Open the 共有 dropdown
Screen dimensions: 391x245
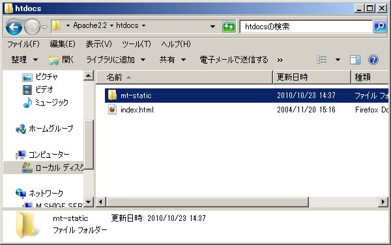173,60
